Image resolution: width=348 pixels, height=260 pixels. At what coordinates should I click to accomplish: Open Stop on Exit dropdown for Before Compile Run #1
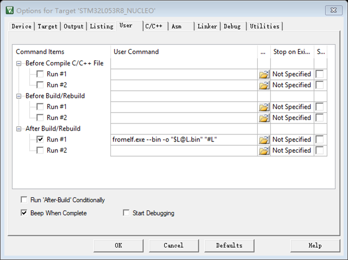tap(292, 74)
